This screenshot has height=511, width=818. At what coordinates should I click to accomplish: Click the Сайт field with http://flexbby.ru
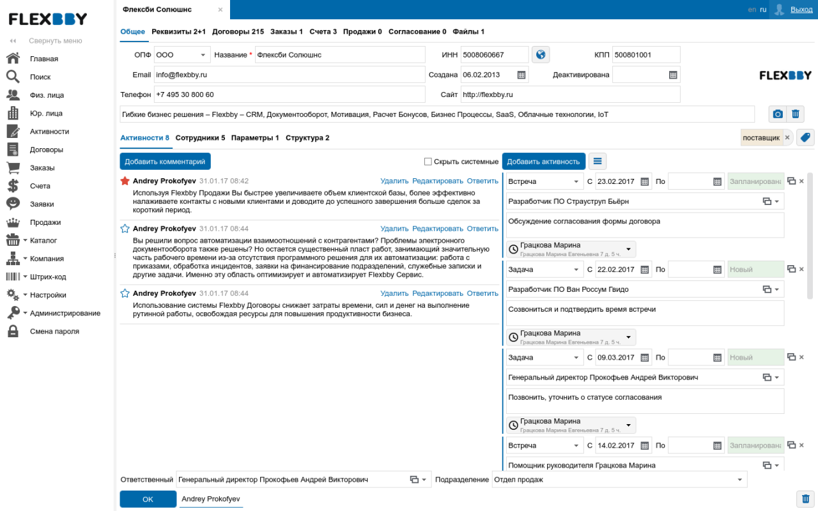(x=571, y=95)
